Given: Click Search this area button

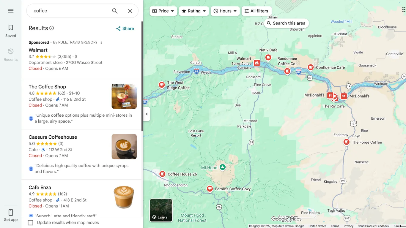Looking at the screenshot, I should coord(286,23).
